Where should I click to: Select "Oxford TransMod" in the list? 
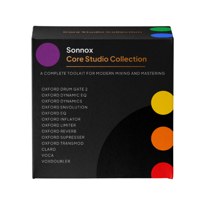[63, 143]
